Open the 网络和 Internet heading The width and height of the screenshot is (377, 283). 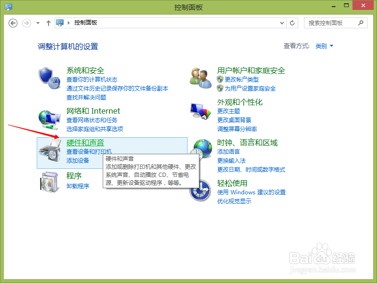point(93,111)
